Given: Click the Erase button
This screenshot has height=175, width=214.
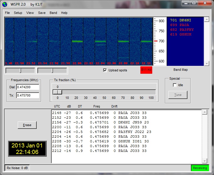Looking at the screenshot, I should click(27, 125).
